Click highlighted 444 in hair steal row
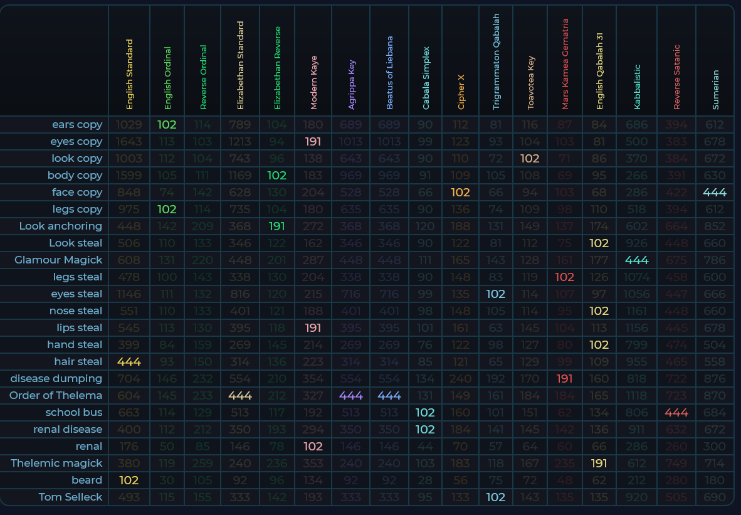The width and height of the screenshot is (741, 515). 129,361
